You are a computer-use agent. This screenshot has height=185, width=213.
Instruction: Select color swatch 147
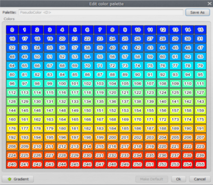(x=50, y=111)
